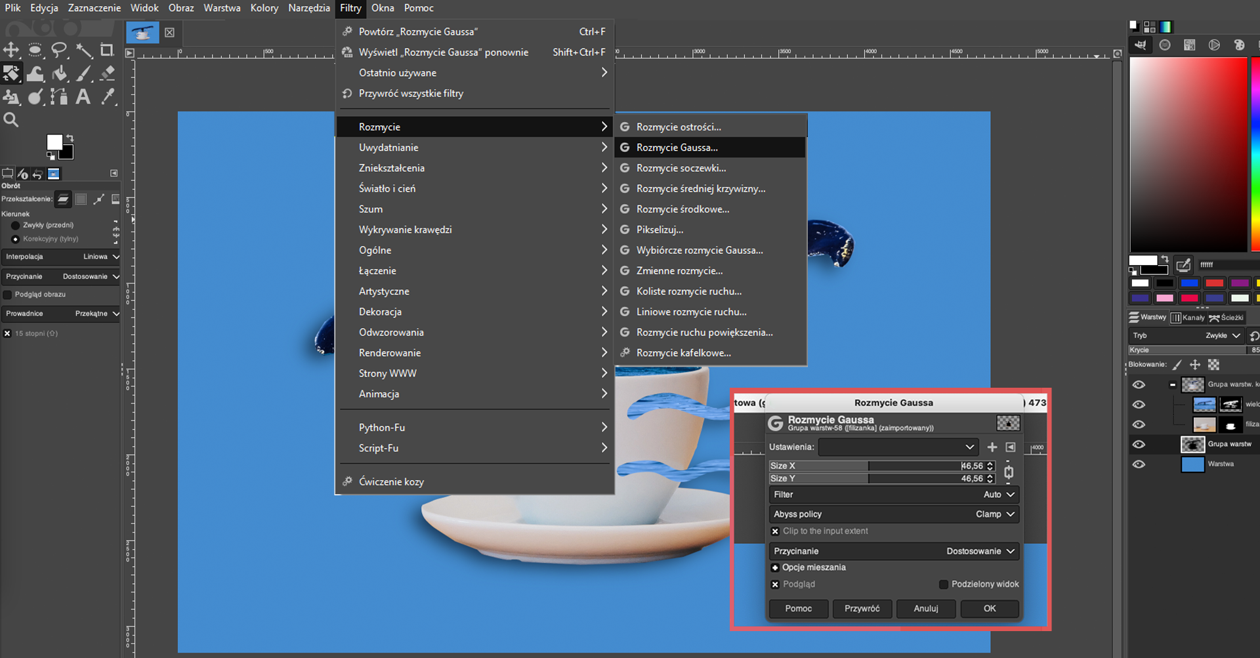Pick the Bucket Fill tool
1260x658 pixels.
click(59, 73)
